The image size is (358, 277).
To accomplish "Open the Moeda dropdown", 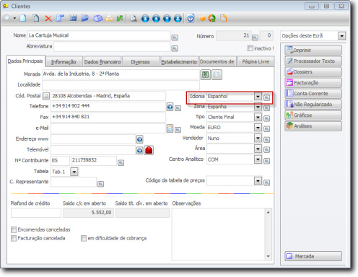I will point(258,128).
